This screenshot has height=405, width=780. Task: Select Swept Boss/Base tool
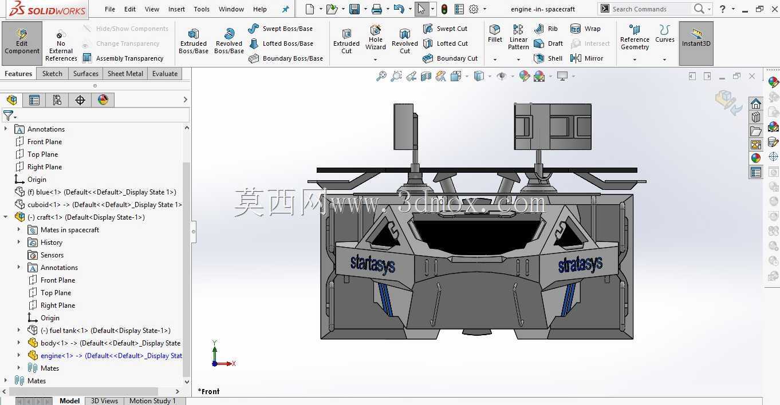(x=281, y=29)
